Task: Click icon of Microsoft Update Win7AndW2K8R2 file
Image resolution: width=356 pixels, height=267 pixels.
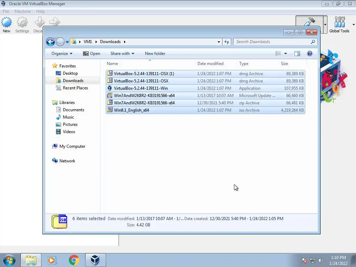Action: [x=110, y=95]
